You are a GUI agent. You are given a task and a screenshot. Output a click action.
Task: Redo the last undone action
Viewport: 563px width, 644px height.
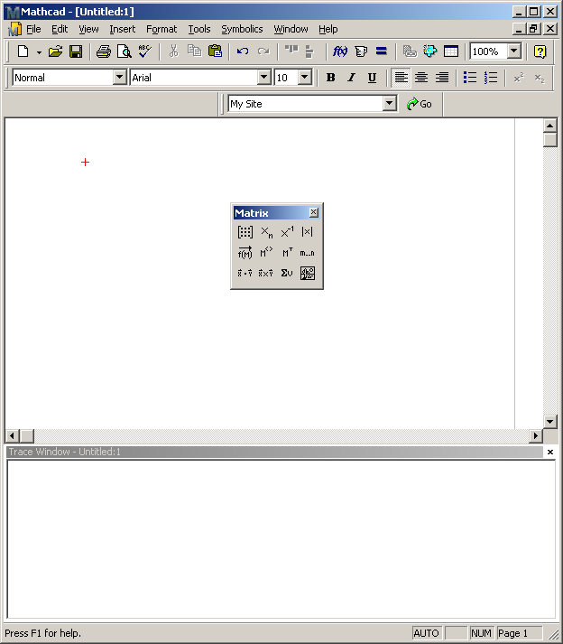point(263,51)
